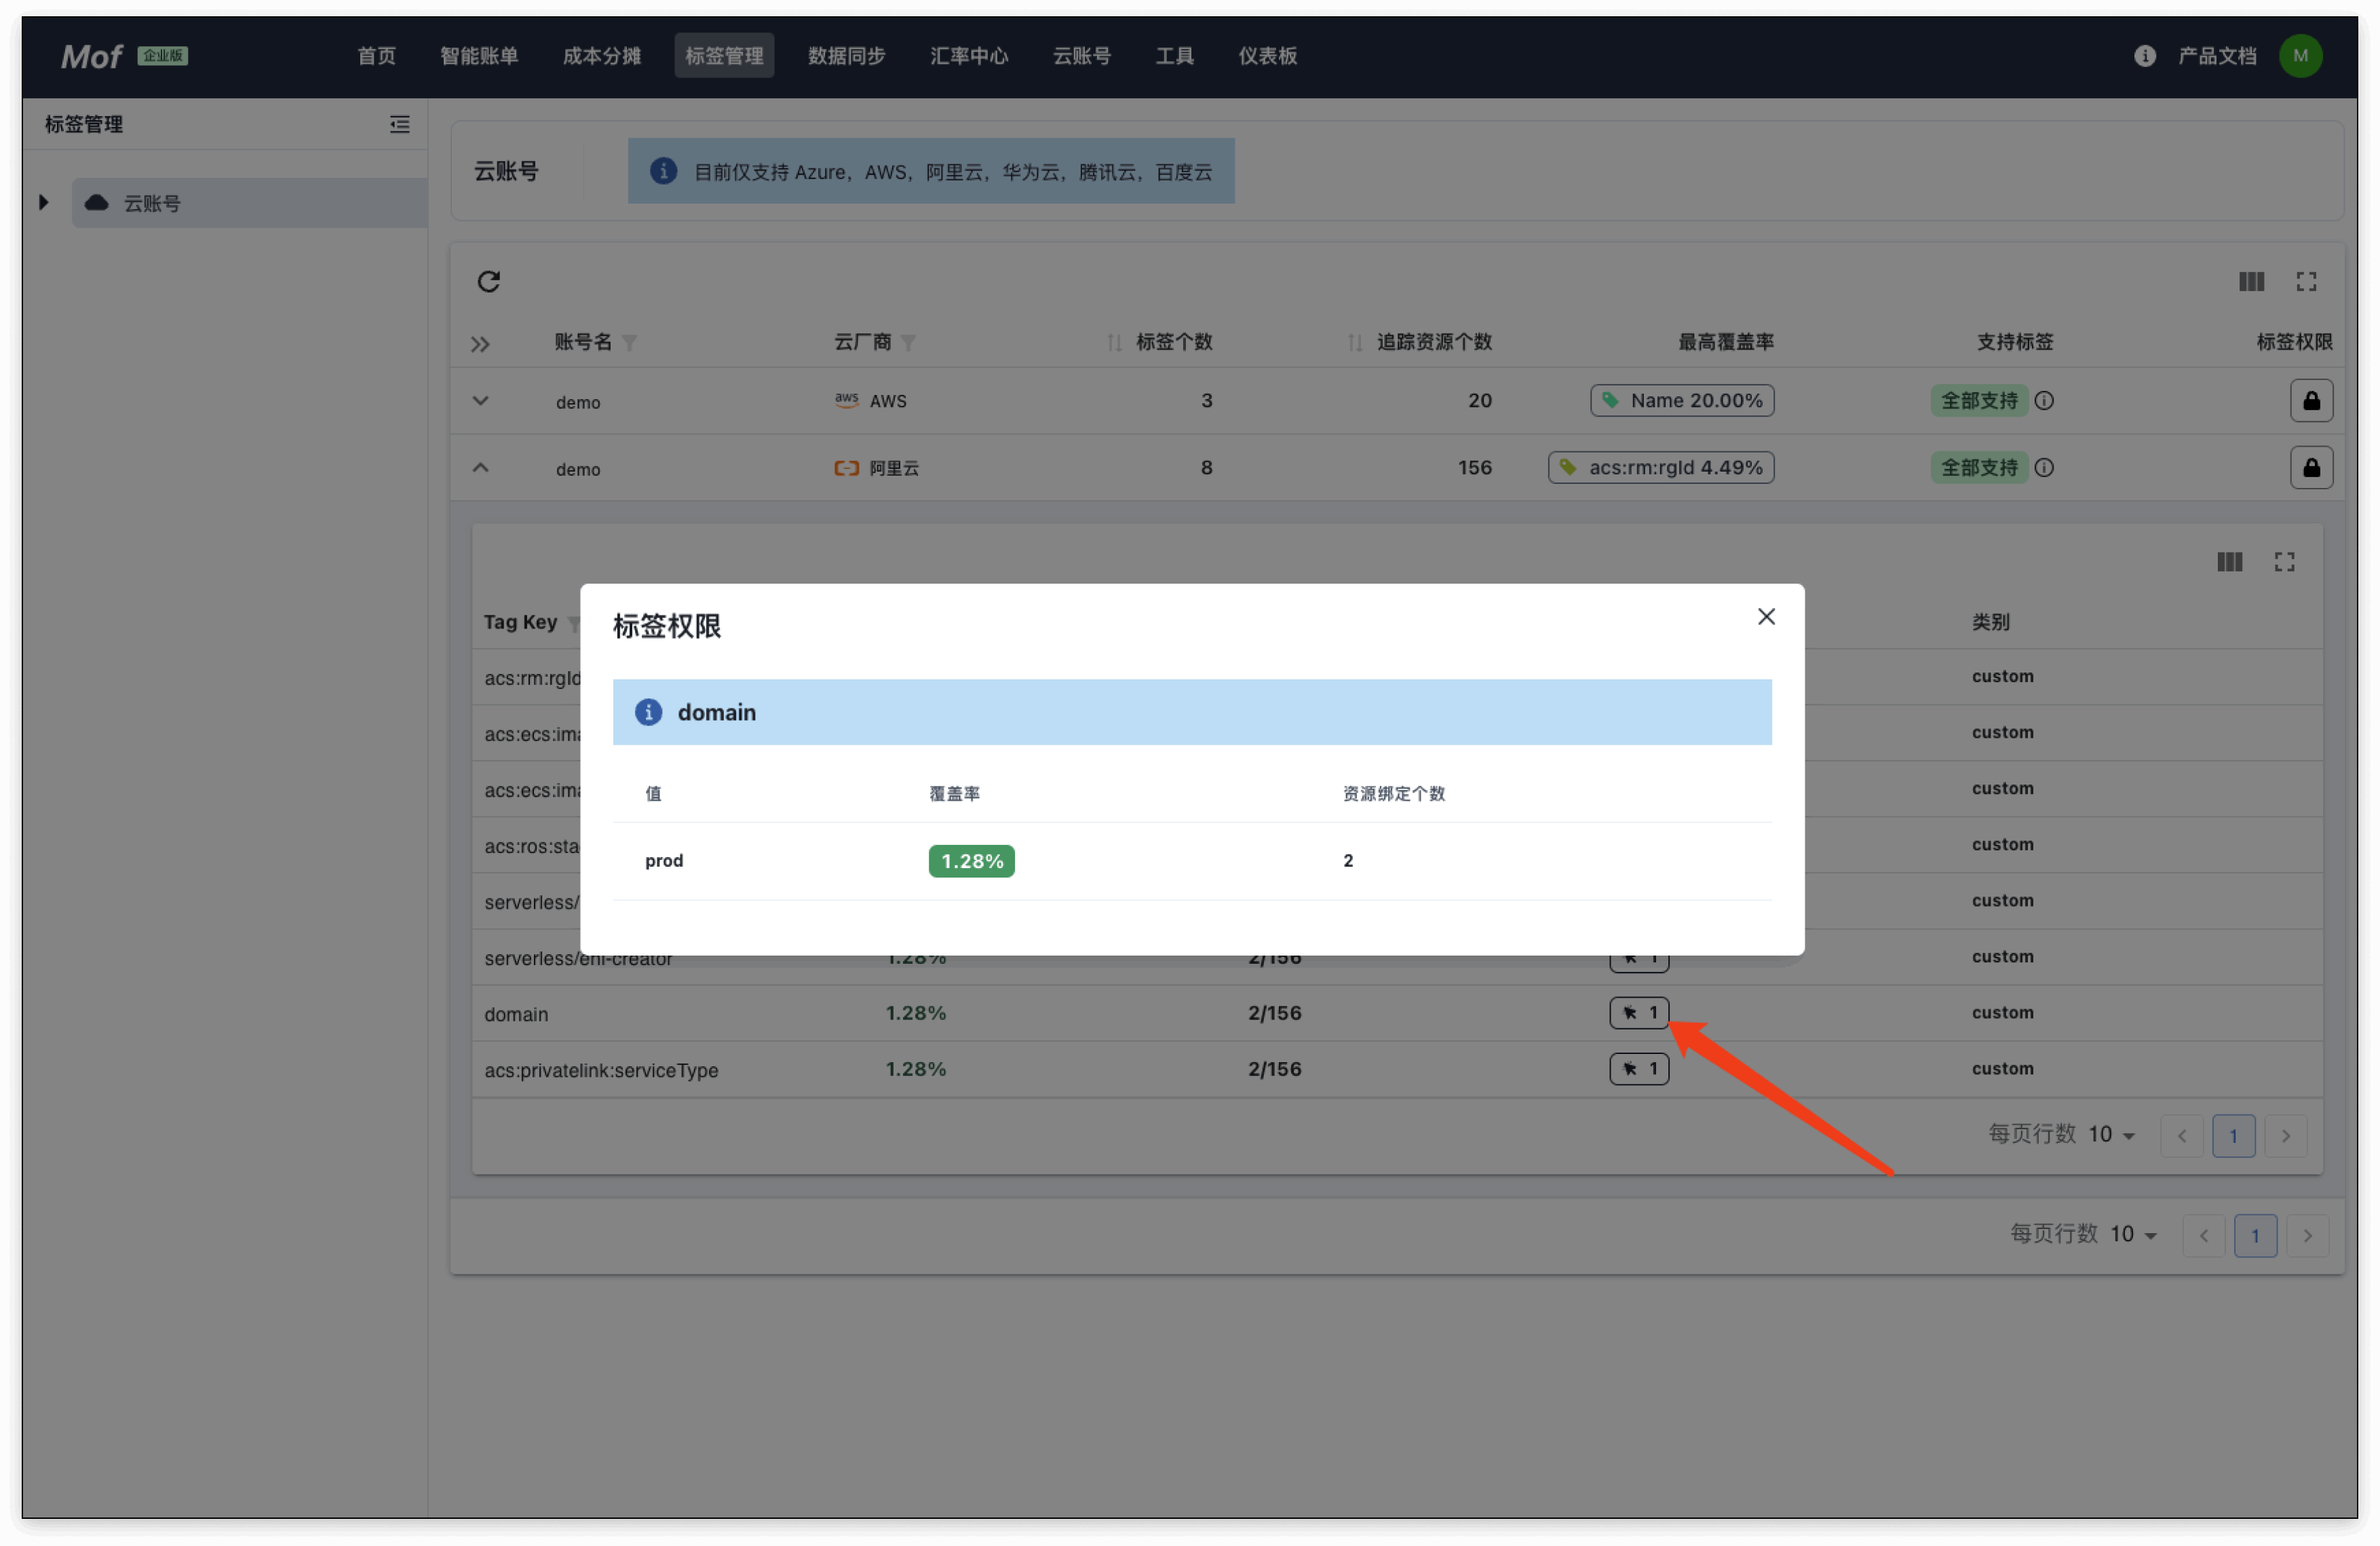
Task: Open the 首页 menu
Action: point(376,56)
